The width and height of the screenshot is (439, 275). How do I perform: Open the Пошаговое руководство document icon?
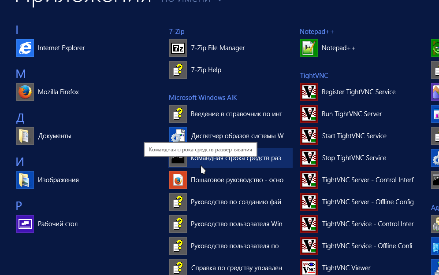pyautogui.click(x=178, y=180)
